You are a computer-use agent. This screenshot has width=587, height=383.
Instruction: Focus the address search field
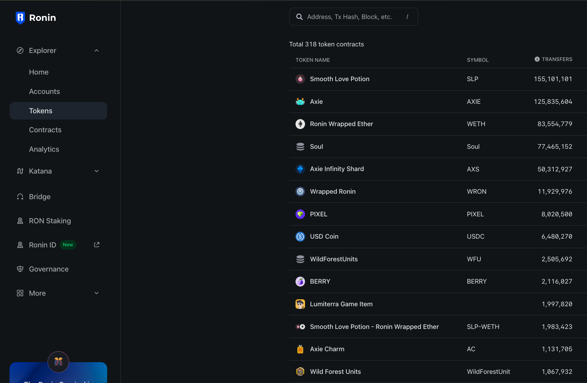[353, 17]
